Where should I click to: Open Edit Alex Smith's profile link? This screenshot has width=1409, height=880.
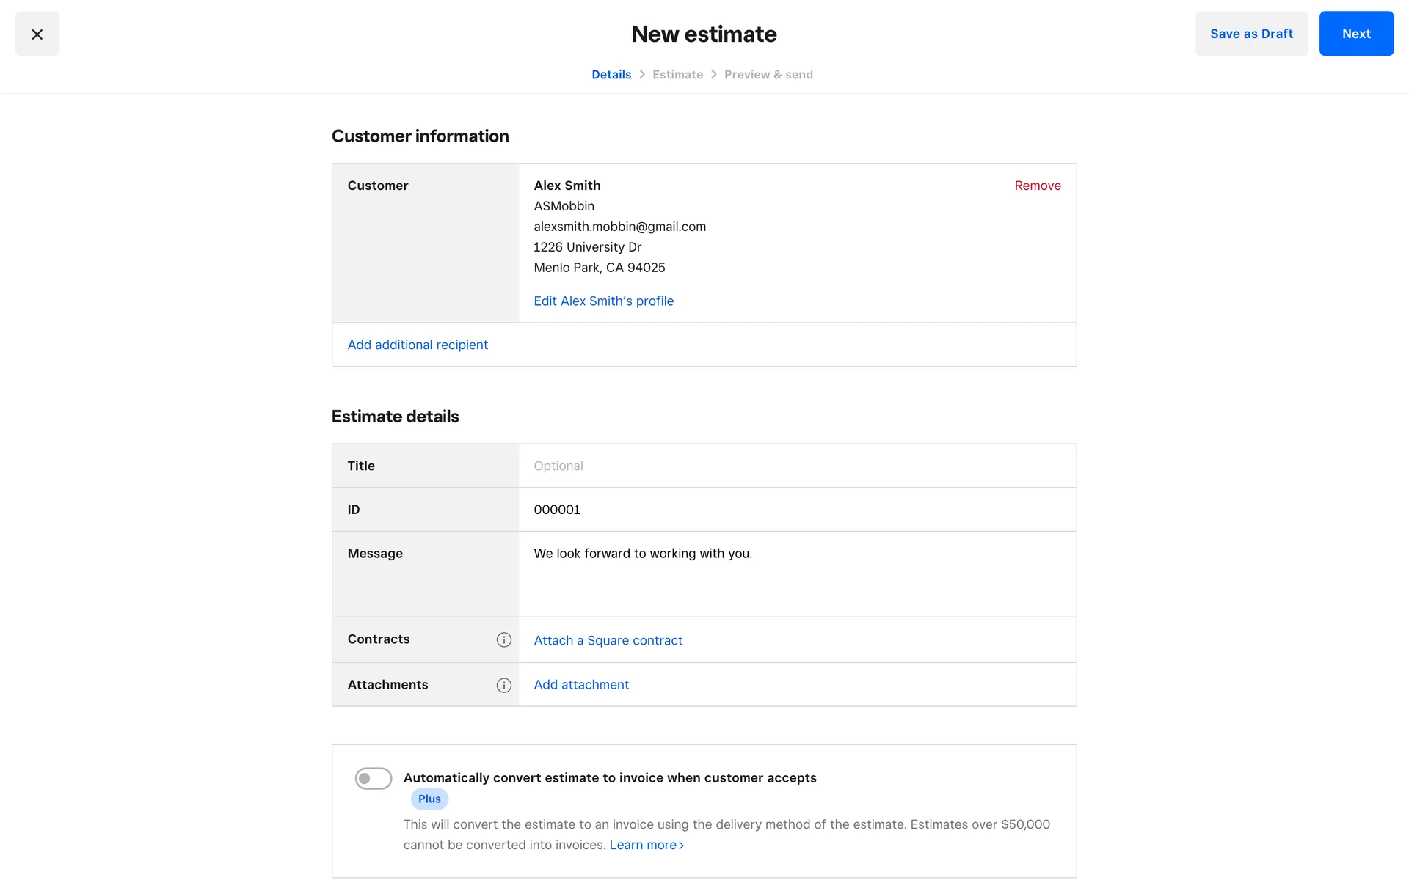pyautogui.click(x=603, y=301)
